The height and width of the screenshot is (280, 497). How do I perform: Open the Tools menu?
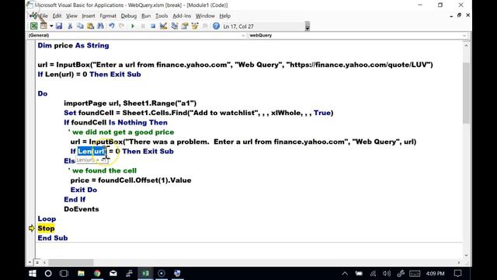click(x=162, y=16)
